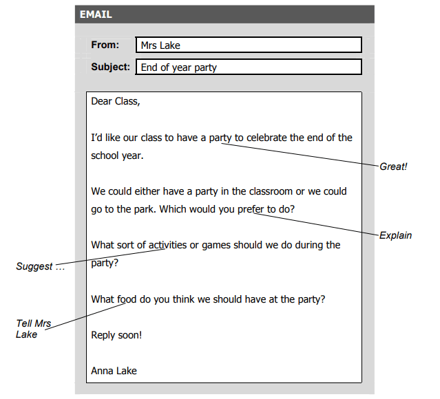Viewport: 440px width, 399px height.
Task: Click the "Anna Lake" signature
Action: pos(114,371)
